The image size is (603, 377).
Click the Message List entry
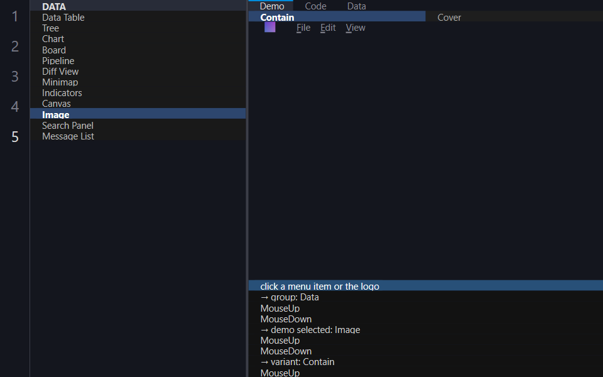click(x=138, y=136)
